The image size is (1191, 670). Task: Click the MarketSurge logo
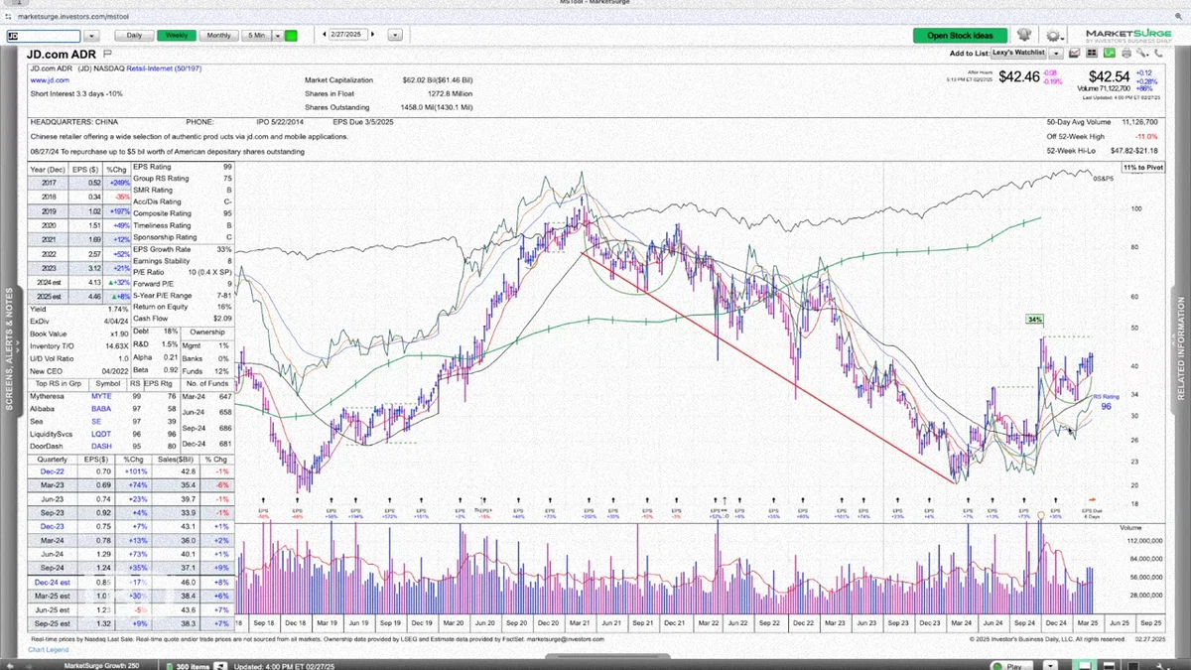point(1129,37)
